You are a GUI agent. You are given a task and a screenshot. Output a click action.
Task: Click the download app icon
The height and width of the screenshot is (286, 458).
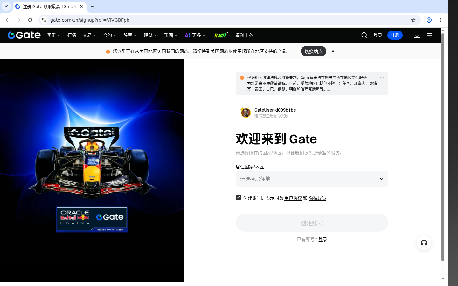pyautogui.click(x=417, y=35)
